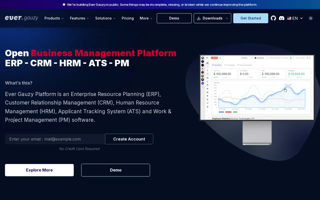This screenshot has height=200, width=320.
Task: Open the Discord icon link
Action: [x=281, y=18]
